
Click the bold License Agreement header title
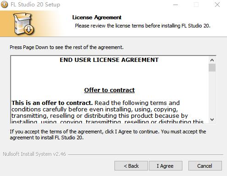point(97,17)
